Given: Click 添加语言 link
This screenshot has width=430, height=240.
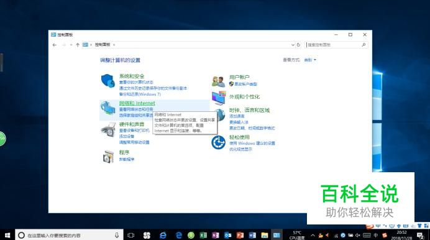Looking at the screenshot, I should 237,116.
